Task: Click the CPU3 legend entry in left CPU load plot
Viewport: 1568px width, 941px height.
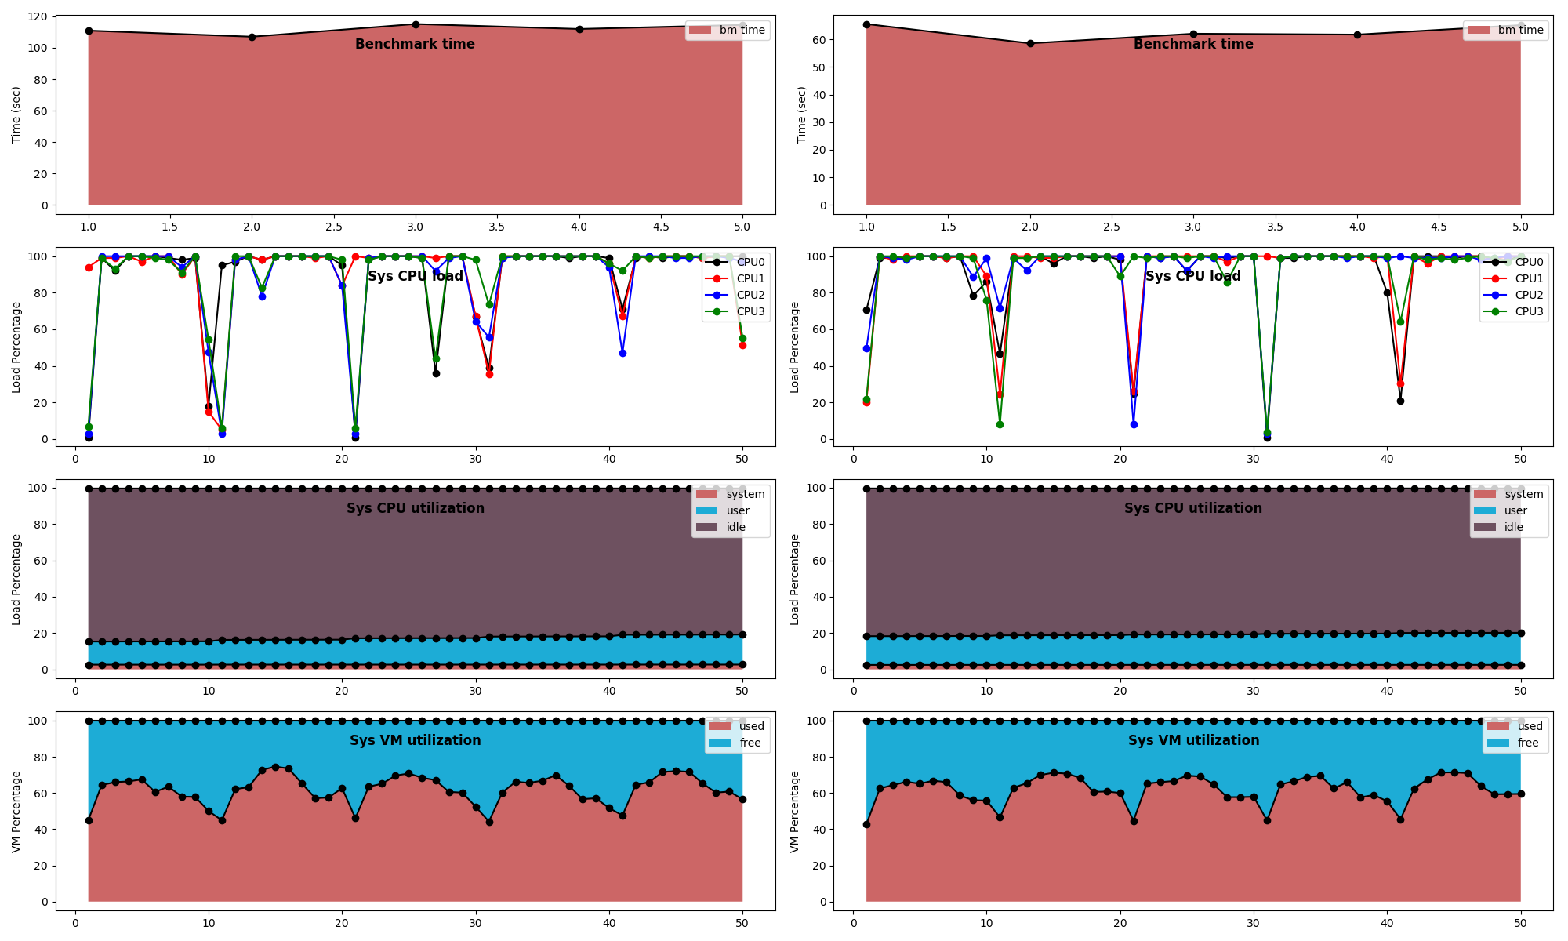Action: [734, 311]
